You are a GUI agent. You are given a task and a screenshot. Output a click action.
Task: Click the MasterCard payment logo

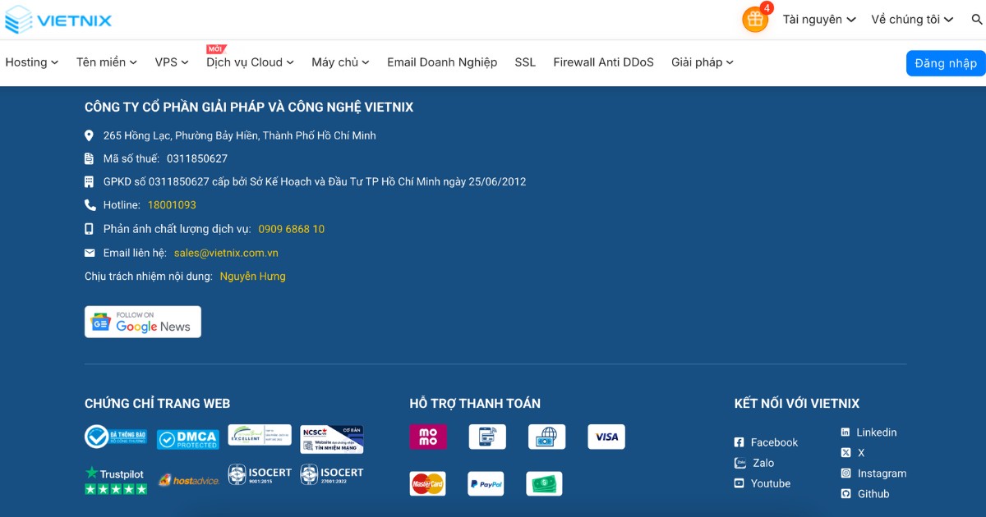click(x=427, y=484)
